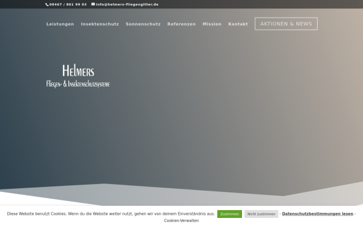Viewport: 363px width, 227px height.
Task: Open Datenschutzbestimmungen lesen link
Action: click(x=318, y=214)
